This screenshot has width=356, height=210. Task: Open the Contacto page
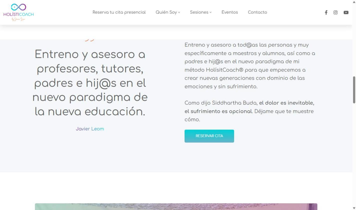(x=257, y=12)
